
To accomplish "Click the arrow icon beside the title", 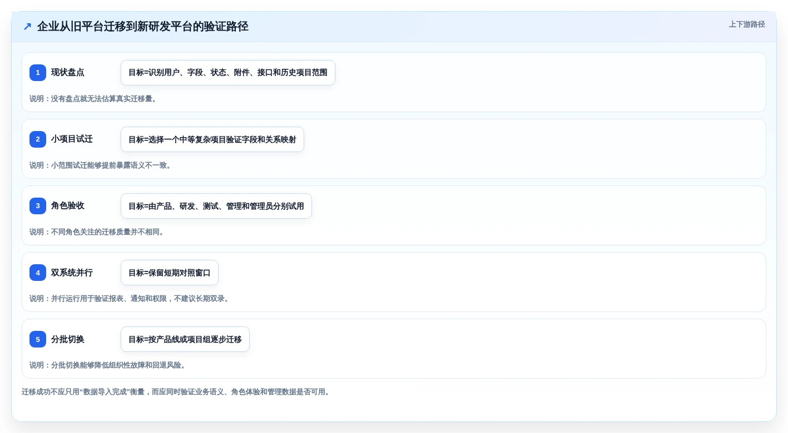I will click(x=27, y=27).
